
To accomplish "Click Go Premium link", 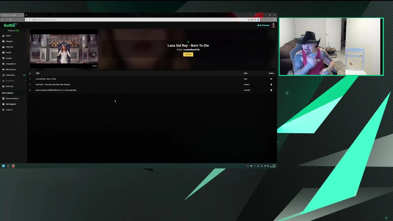I will tap(263, 25).
